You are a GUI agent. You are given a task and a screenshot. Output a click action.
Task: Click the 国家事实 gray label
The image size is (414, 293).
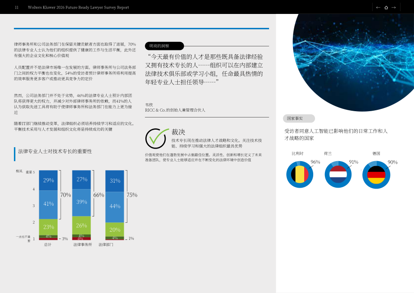tap(299, 118)
